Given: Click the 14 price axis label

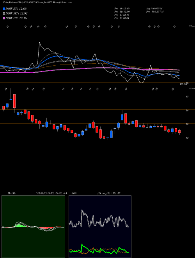Looking at the screenshot, I should pos(187,110).
